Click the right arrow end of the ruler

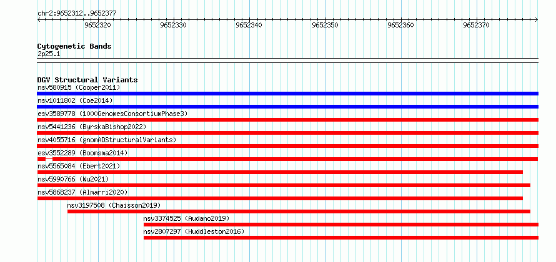click(x=537, y=20)
